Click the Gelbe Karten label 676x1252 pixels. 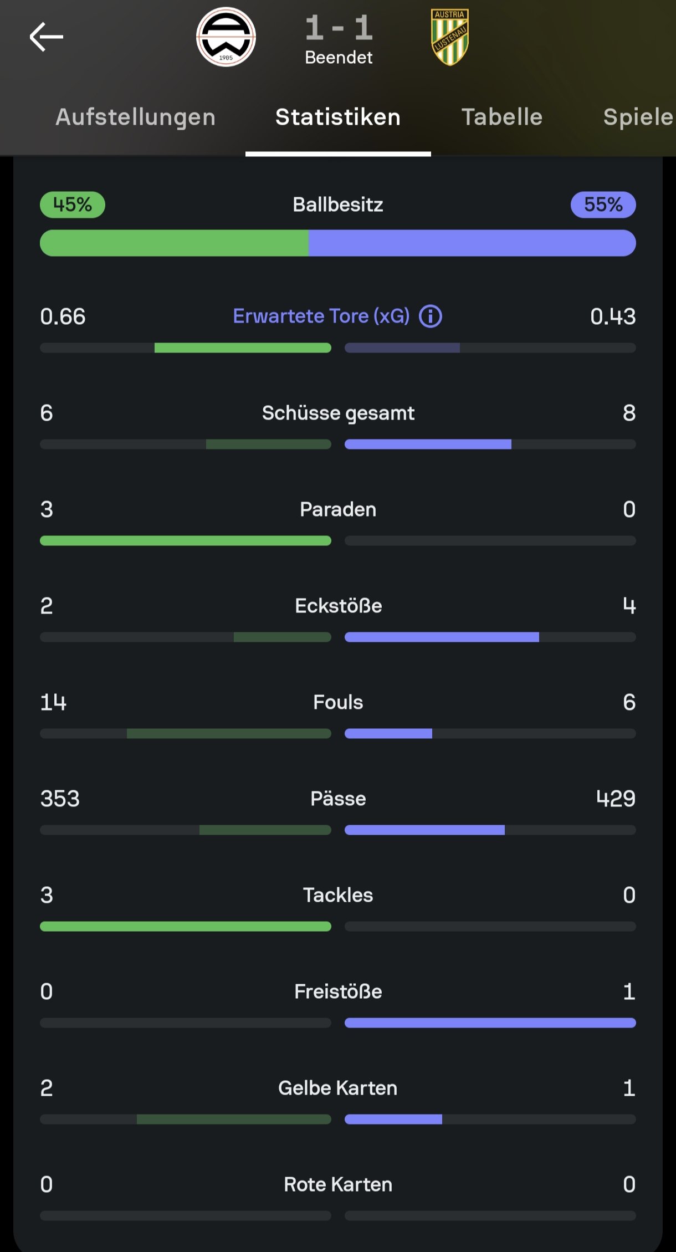(x=338, y=1088)
